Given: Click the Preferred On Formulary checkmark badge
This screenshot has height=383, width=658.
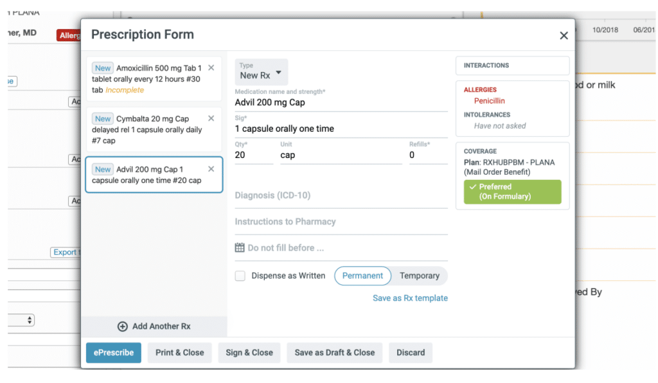Looking at the screenshot, I should [x=512, y=191].
